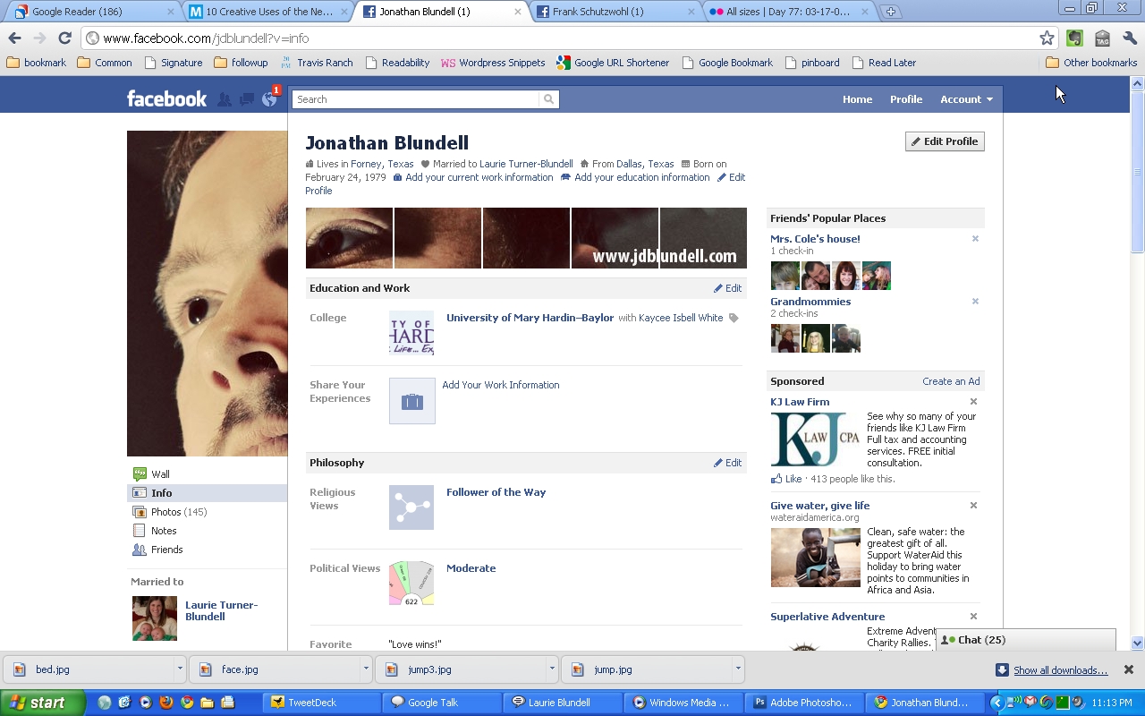This screenshot has height=716, width=1145.
Task: Click the magnifier in the Facebook search bar
Action: click(548, 99)
